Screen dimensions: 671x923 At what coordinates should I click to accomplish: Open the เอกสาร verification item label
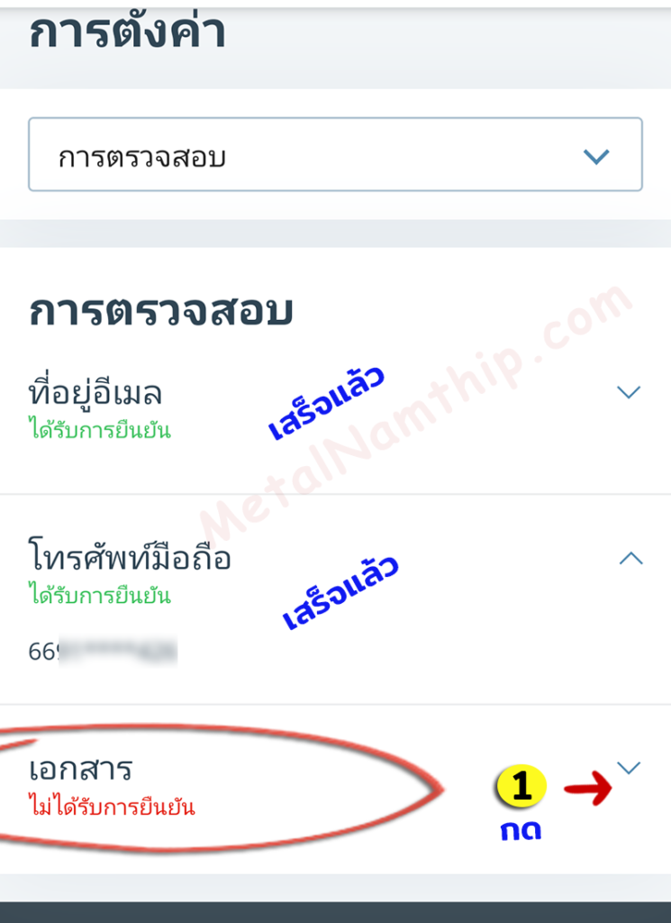pos(80,770)
